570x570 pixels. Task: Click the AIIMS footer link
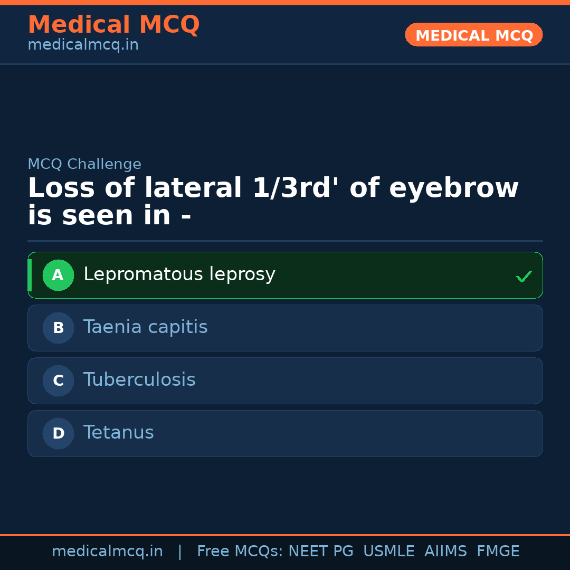coord(446,551)
